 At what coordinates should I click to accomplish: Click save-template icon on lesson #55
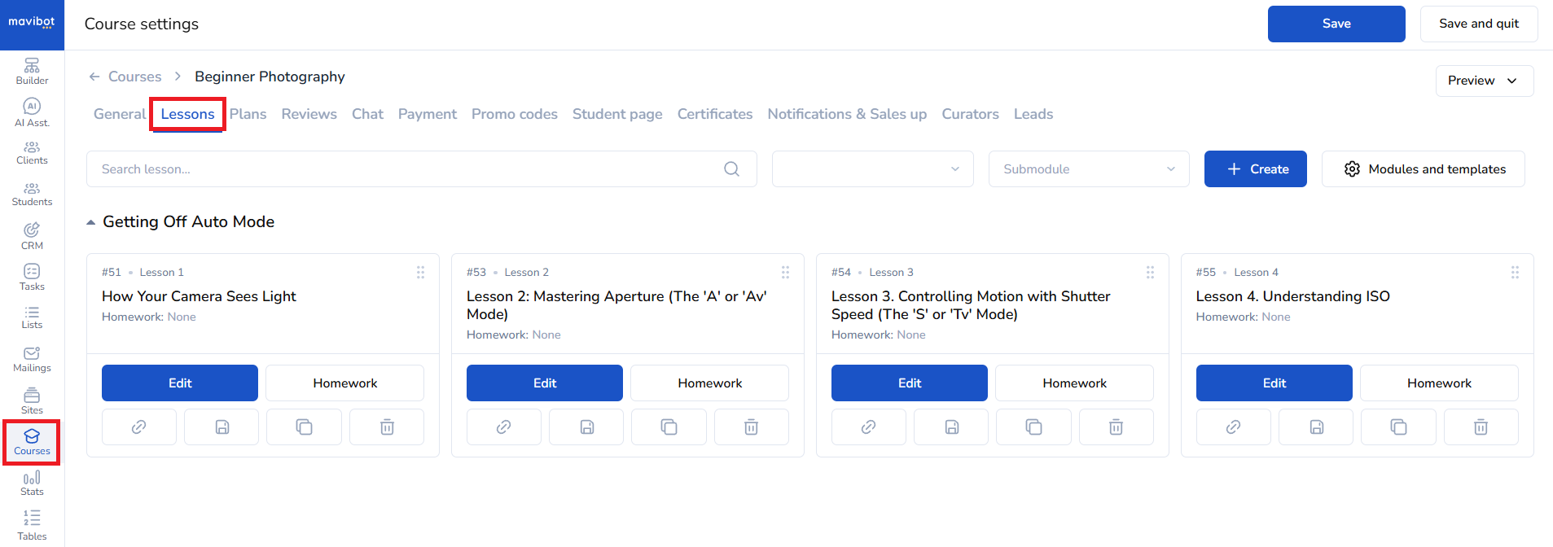tap(1316, 427)
